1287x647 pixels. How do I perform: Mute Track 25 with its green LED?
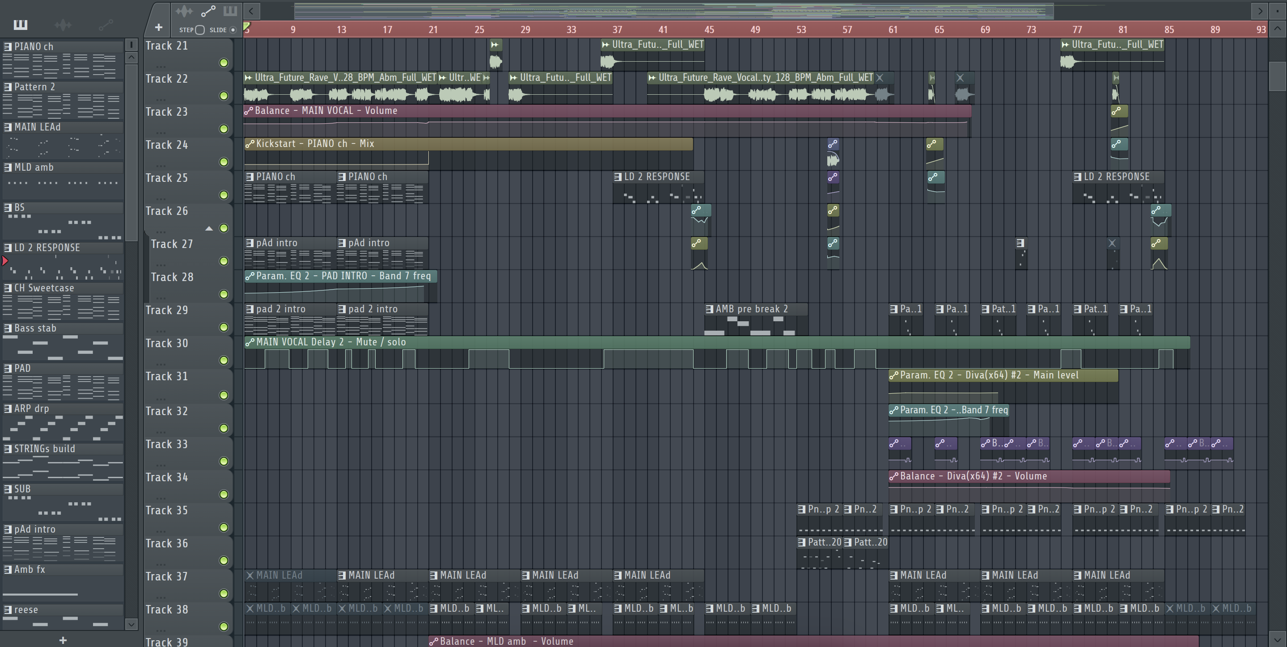(224, 195)
